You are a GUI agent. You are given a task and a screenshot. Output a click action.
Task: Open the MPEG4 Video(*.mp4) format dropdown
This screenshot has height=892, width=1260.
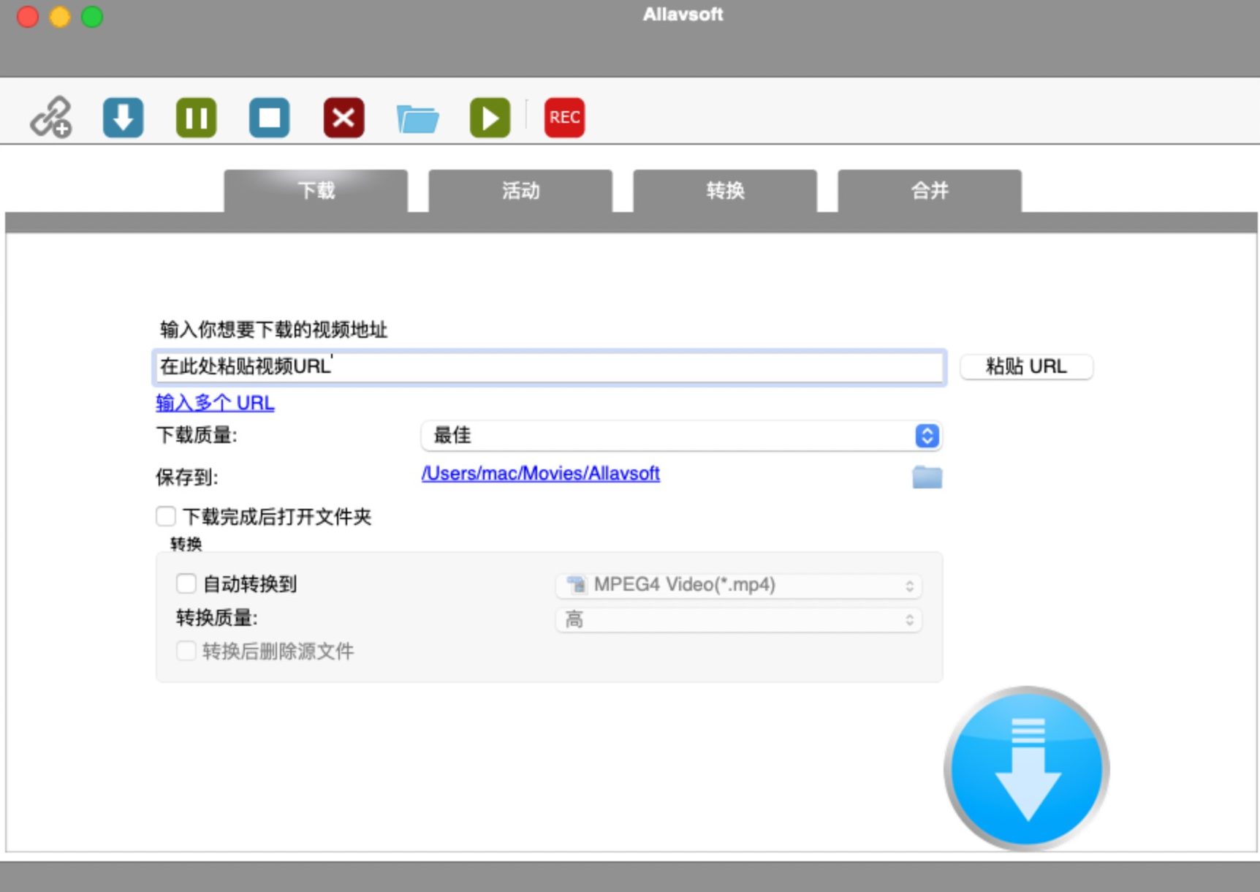738,585
